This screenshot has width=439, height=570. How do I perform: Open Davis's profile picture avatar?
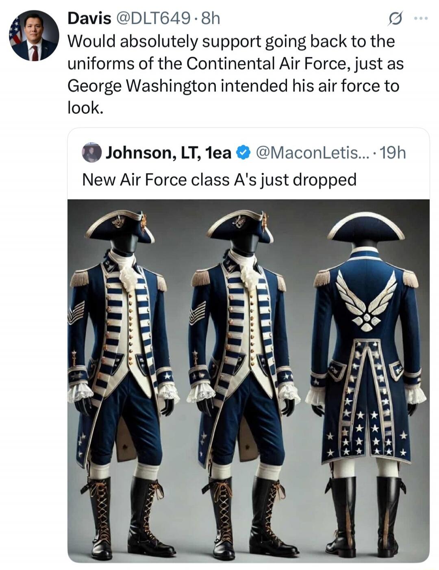(x=34, y=36)
